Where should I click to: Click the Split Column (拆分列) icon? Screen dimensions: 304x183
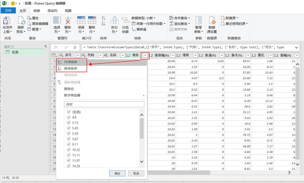pyautogui.click(x=114, y=20)
